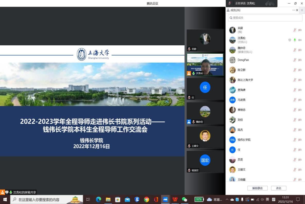This screenshot has height=204, width=305.
Task: Open the members panel more options (…)
Action: point(294,10)
